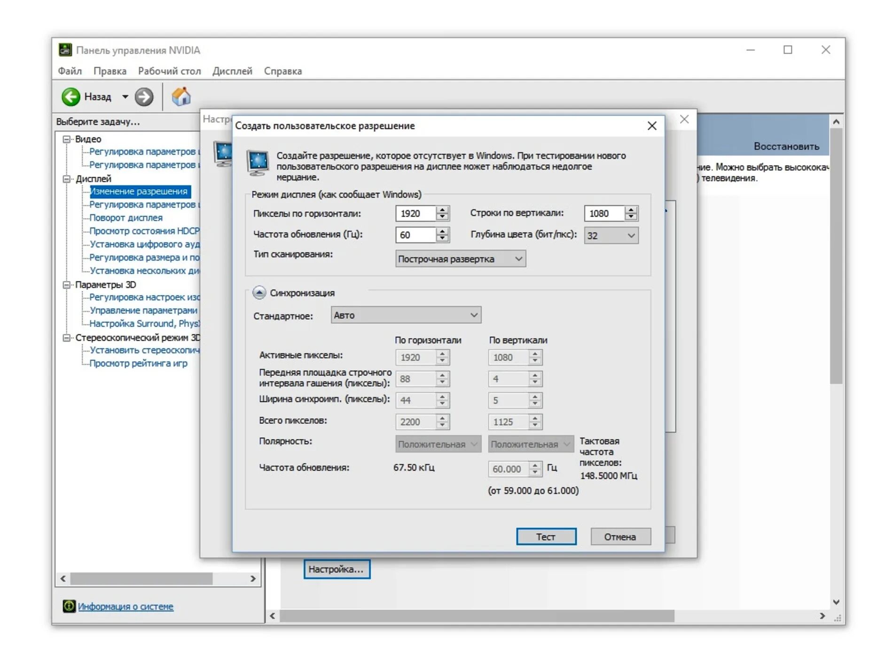The image size is (893, 661).
Task: Select Регулировка настроек изображения item
Action: (144, 297)
